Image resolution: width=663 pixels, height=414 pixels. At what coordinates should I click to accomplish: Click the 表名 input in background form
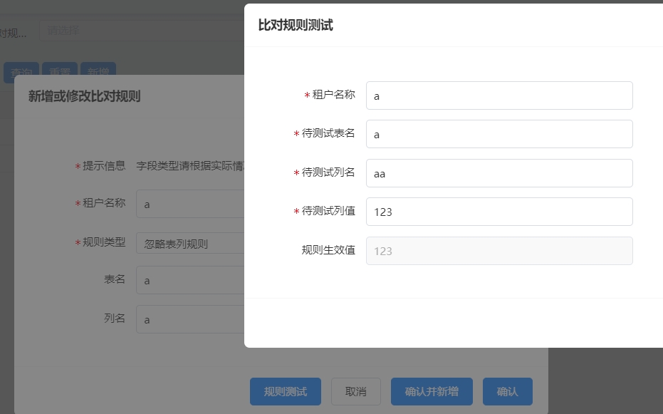pos(190,280)
